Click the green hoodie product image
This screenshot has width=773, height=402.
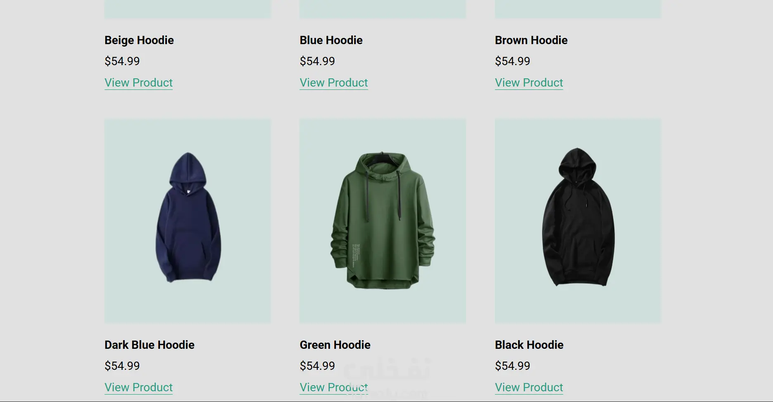383,221
